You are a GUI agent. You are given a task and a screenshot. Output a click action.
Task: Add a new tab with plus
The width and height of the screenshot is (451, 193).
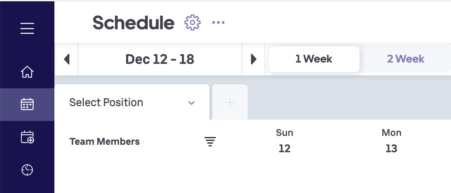[x=230, y=102]
